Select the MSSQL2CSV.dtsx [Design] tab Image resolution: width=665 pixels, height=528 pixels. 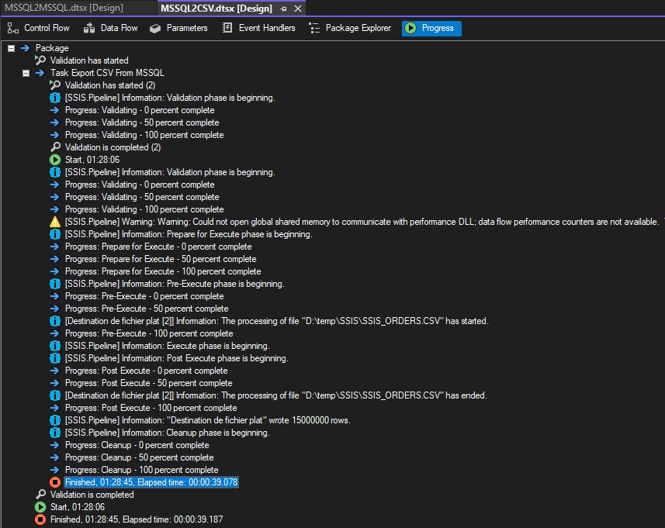point(216,9)
